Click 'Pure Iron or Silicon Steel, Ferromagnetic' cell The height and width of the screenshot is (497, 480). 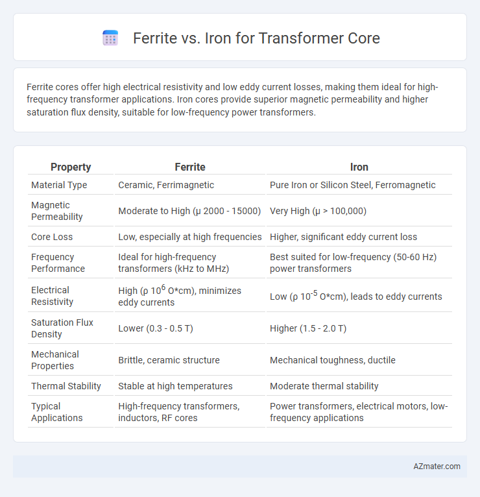point(359,185)
